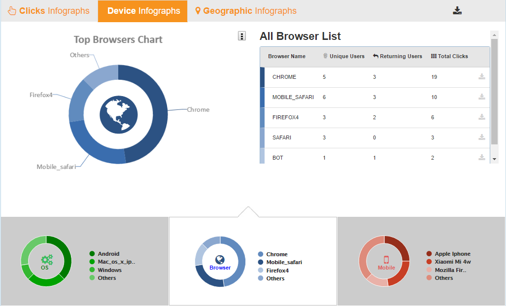The height and width of the screenshot is (306, 506).
Task: Download the MOBILE_SAFARI row data
Action: pyautogui.click(x=482, y=97)
